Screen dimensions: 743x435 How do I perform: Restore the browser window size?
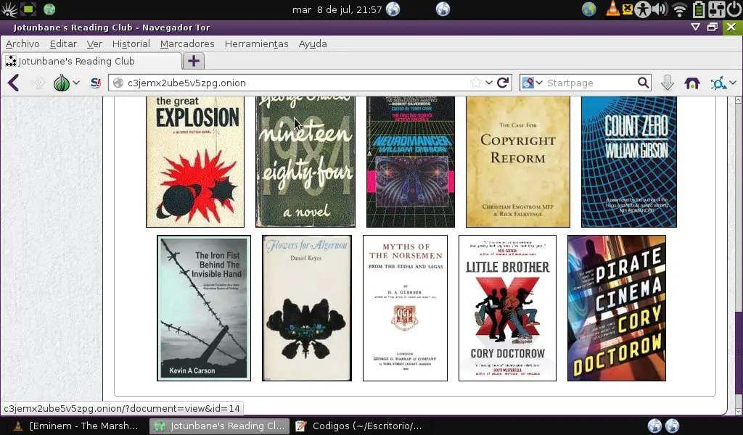pyautogui.click(x=713, y=27)
